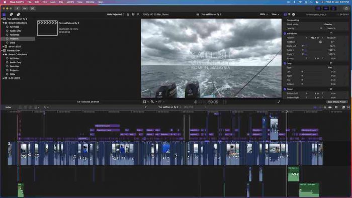Image resolution: width=352 pixels, height=198 pixels.
Task: Toggle the headphones solo icon in timeline
Action: [325, 107]
